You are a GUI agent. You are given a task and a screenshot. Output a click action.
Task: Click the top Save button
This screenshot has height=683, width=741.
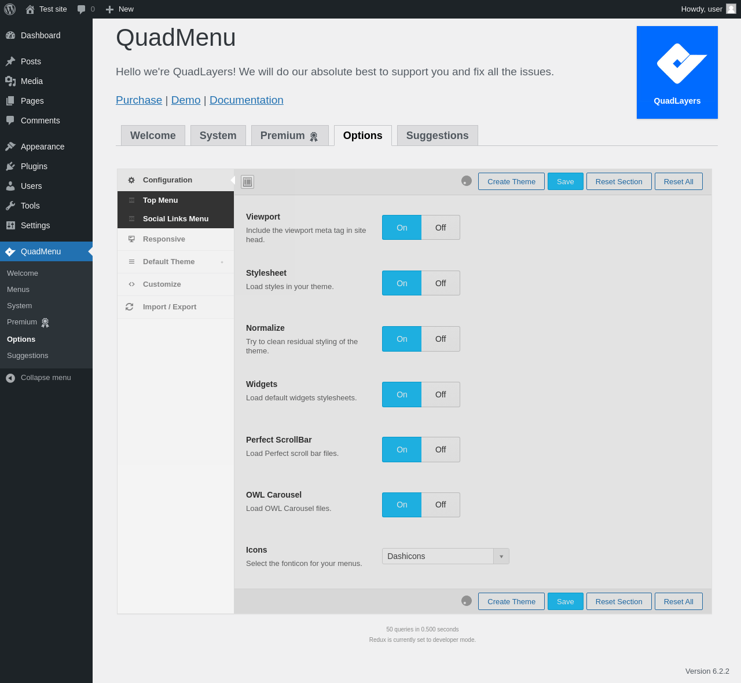[x=566, y=181]
